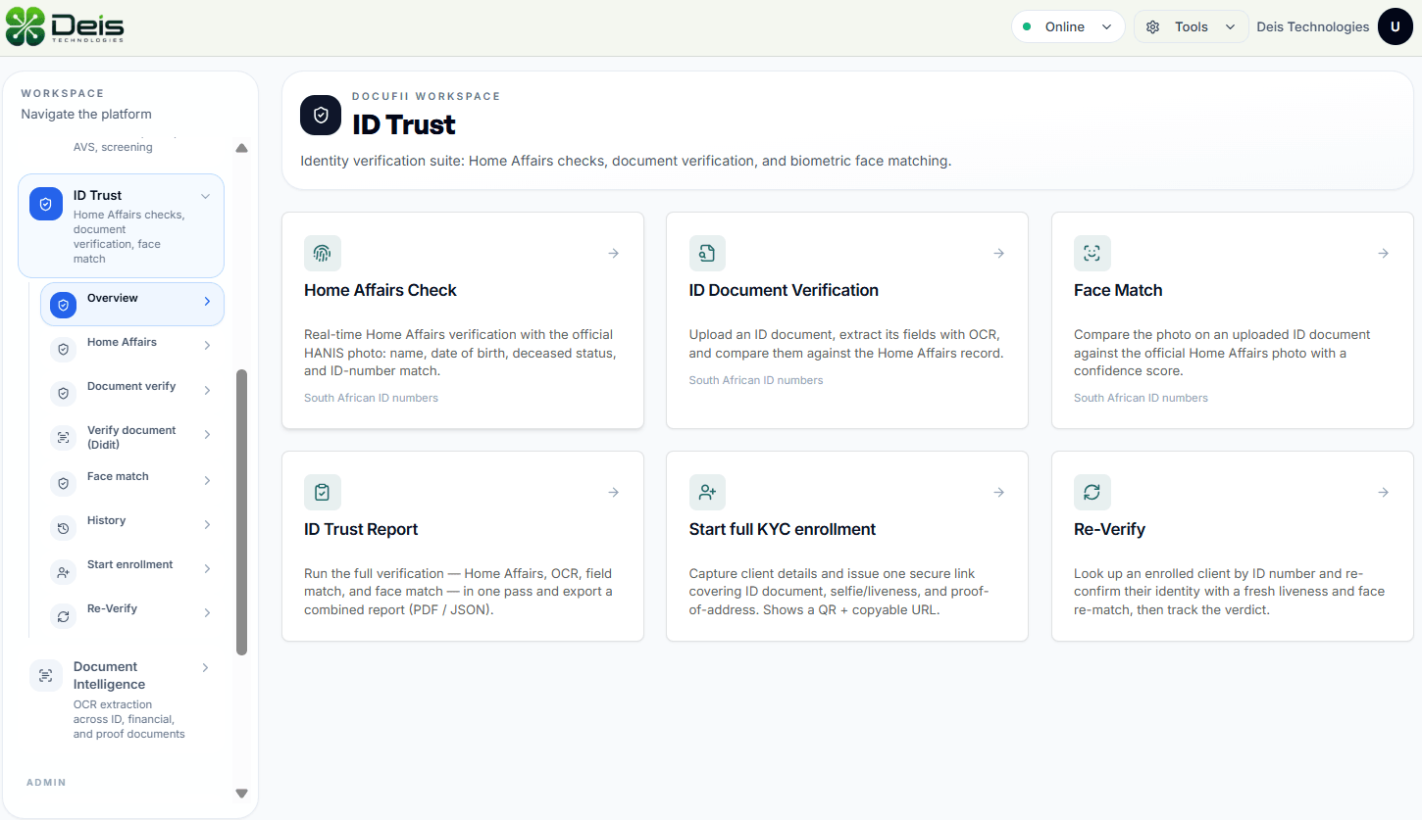Select Verify document (Didit) in sidebar

pyautogui.click(x=132, y=437)
